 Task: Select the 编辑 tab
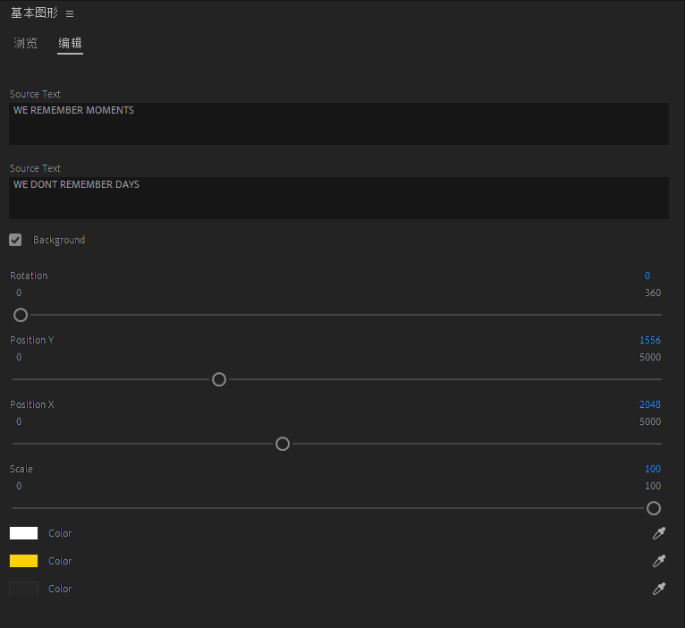point(70,43)
